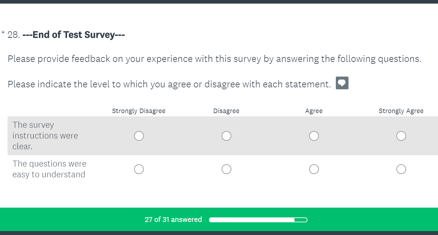Click the "Strongly Agree" column header
Screen dimensions: 438x235
click(x=401, y=111)
